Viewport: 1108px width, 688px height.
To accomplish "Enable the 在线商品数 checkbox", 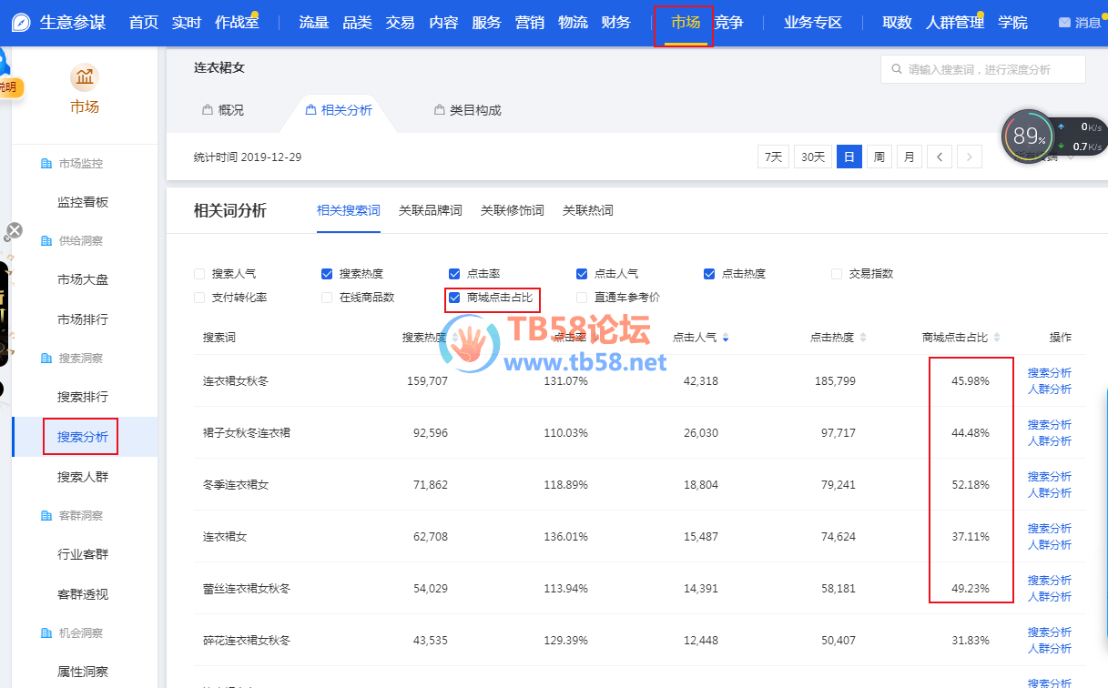I will (x=327, y=298).
